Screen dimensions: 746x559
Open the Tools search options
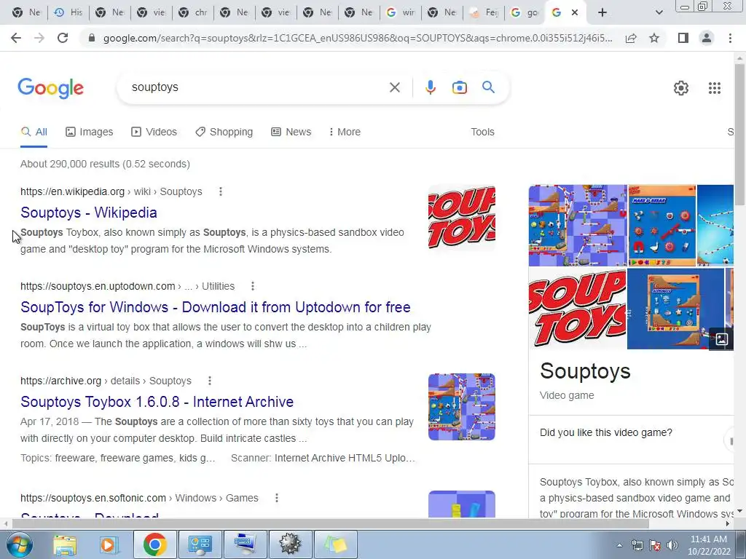pyautogui.click(x=482, y=132)
